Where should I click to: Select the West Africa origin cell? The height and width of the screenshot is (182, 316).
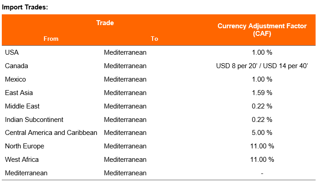(22, 160)
